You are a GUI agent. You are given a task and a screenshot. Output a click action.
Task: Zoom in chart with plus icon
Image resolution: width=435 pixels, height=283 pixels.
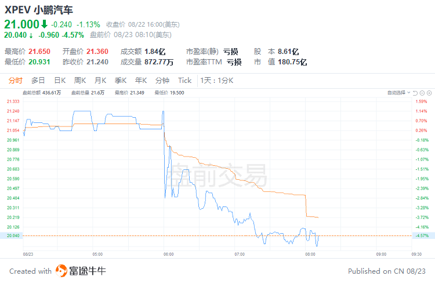pyautogui.click(x=429, y=93)
